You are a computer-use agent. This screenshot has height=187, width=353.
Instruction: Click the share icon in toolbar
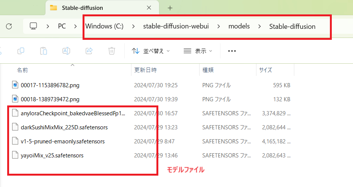click(89, 51)
